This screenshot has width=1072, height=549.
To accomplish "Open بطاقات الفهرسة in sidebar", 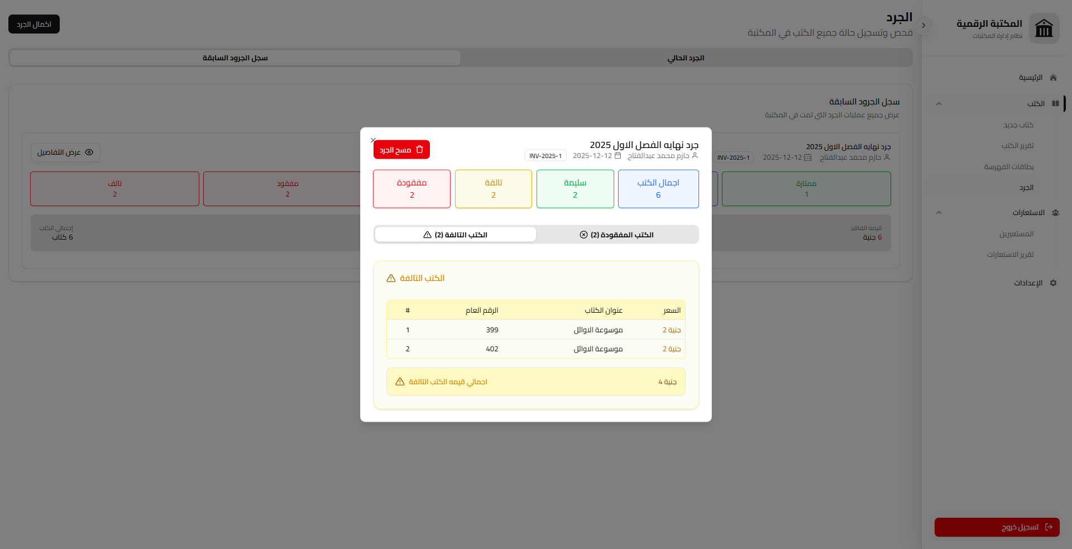I will pos(1009,167).
